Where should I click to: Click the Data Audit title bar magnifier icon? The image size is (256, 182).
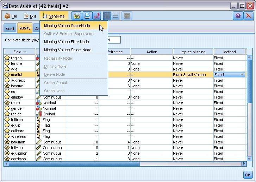5,6
